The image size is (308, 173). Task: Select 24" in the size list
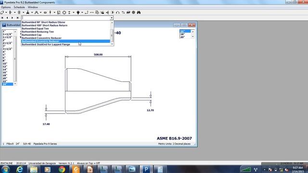tap(8, 84)
